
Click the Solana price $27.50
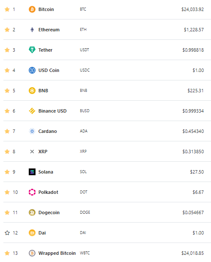197,172
